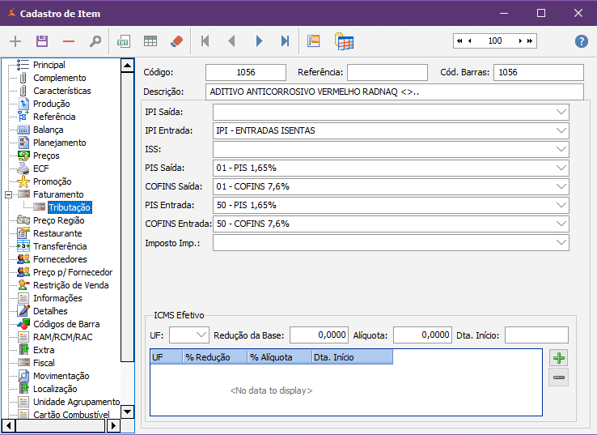Screen dimensions: 597x435
Task: Open Fornecedores section in the tree
Action: 61,259
